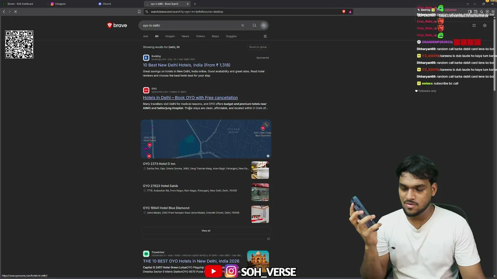The height and width of the screenshot is (279, 497).
Task: Open the Ask search tab
Action: tap(146, 36)
